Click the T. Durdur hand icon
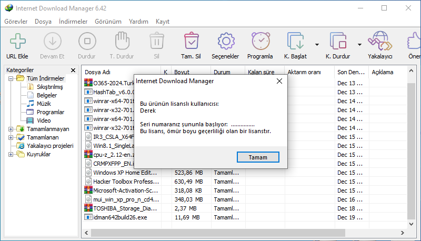Screen dimensions: 421x241 [122, 41]
